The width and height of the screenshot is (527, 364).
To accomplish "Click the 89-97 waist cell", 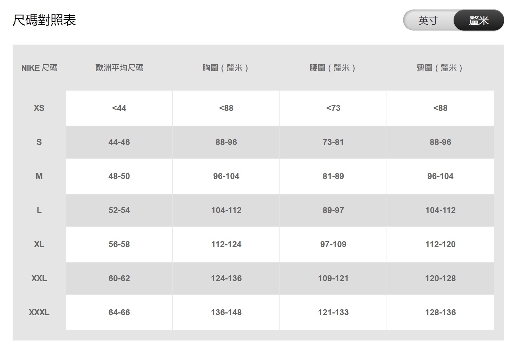I will (x=334, y=210).
